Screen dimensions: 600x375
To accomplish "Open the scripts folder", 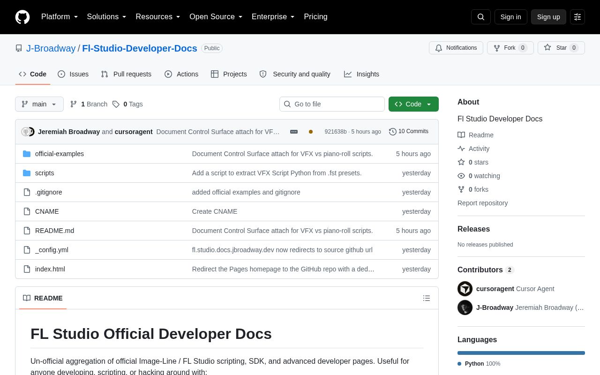I will pos(45,173).
